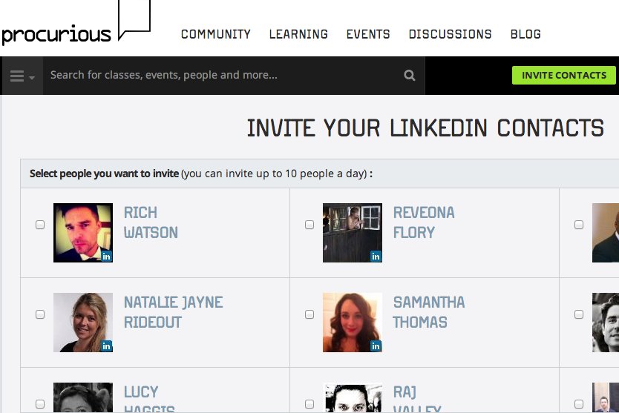Click Samantha Thomas's profile photo

pos(353,323)
